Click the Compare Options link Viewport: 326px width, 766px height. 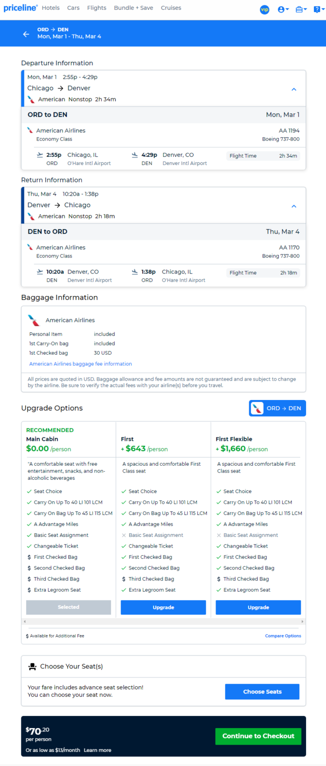click(x=283, y=636)
